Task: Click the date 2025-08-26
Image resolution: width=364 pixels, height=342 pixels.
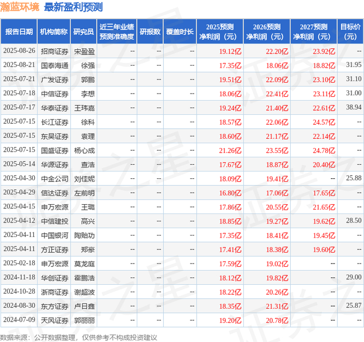Action: tap(19, 51)
